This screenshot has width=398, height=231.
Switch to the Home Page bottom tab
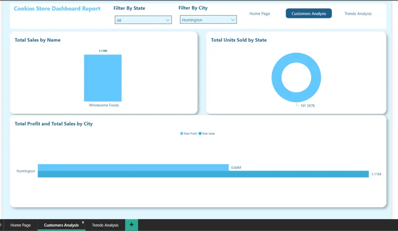pos(21,225)
